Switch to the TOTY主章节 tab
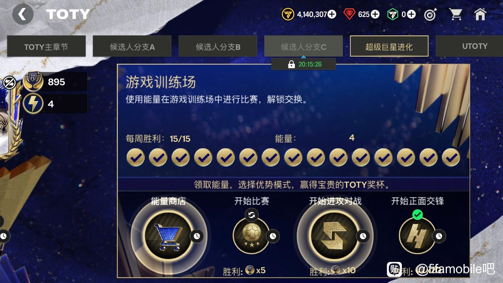This screenshot has width=503, height=283. tap(46, 46)
